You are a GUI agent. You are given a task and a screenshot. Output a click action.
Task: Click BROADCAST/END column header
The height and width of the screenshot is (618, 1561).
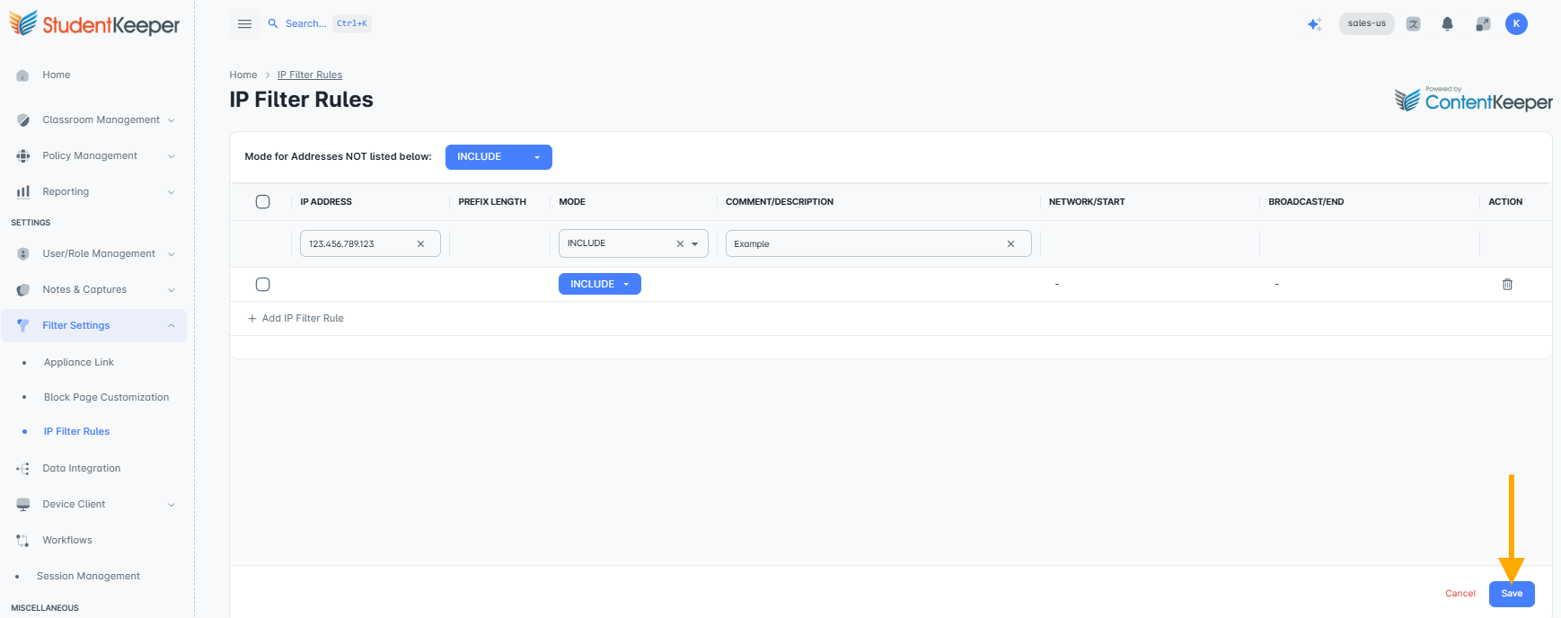pos(1306,202)
